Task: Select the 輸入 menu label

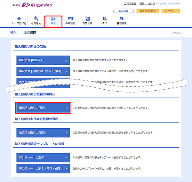Action: point(53,23)
